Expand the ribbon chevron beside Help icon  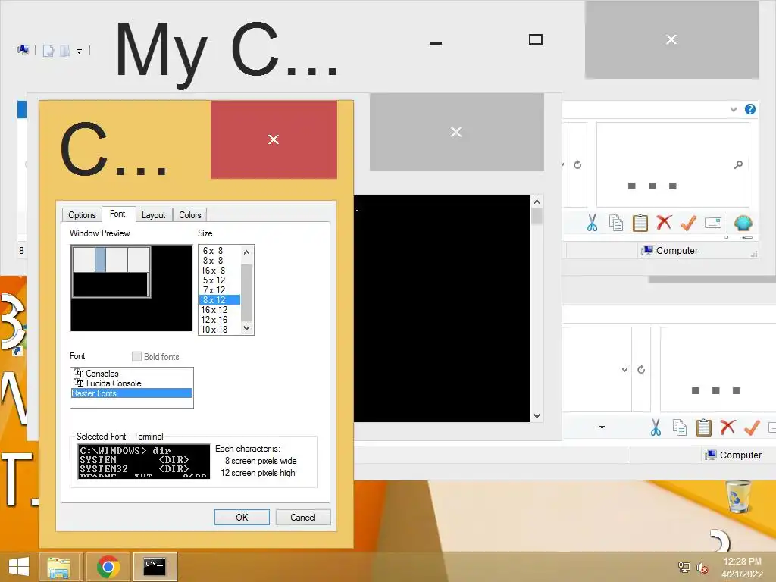pos(734,109)
